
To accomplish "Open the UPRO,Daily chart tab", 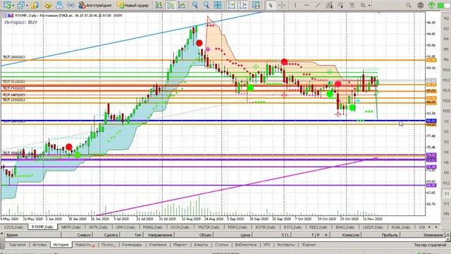I will pyautogui.click(x=125, y=227).
